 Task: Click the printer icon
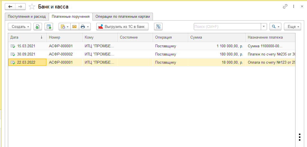click(83, 27)
